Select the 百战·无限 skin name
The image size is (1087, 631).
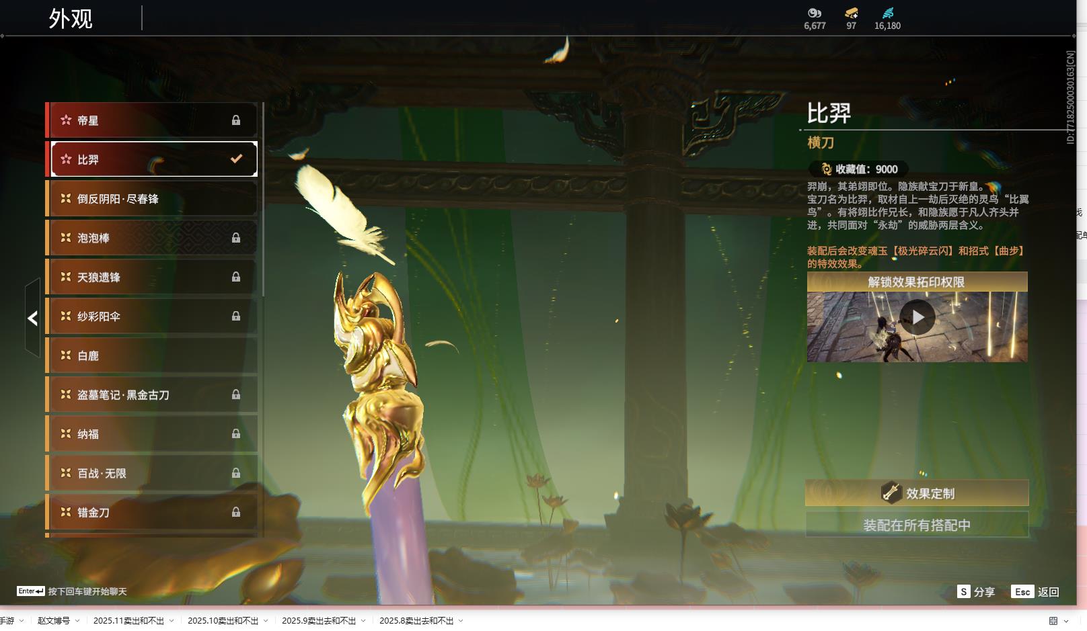click(x=102, y=473)
